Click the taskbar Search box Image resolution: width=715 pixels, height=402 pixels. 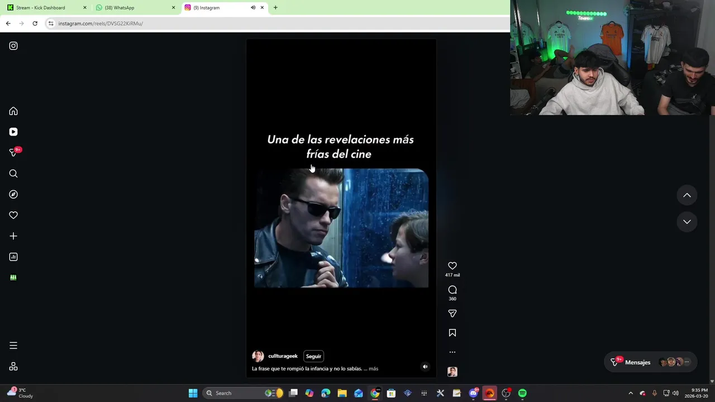(x=242, y=393)
